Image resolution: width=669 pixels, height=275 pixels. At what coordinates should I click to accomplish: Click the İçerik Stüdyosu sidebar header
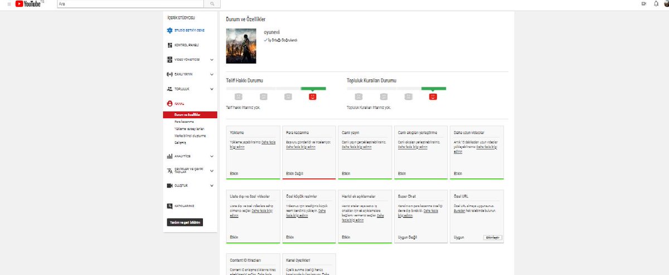181,18
